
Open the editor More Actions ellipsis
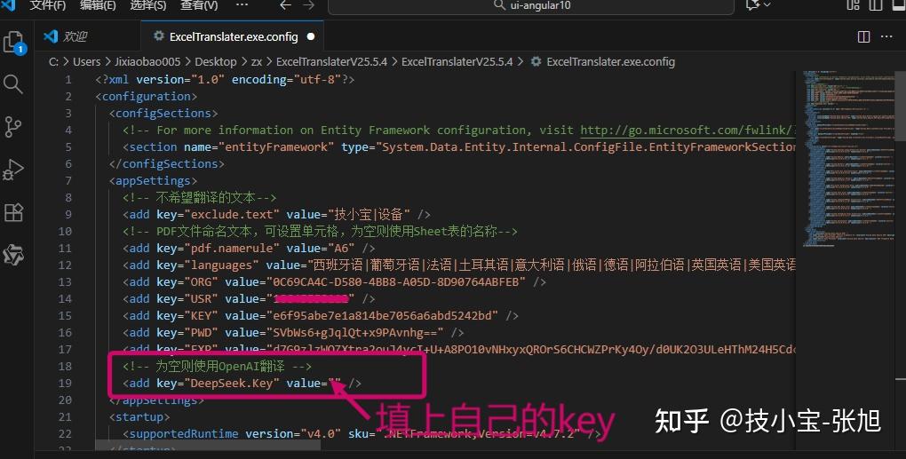point(886,37)
